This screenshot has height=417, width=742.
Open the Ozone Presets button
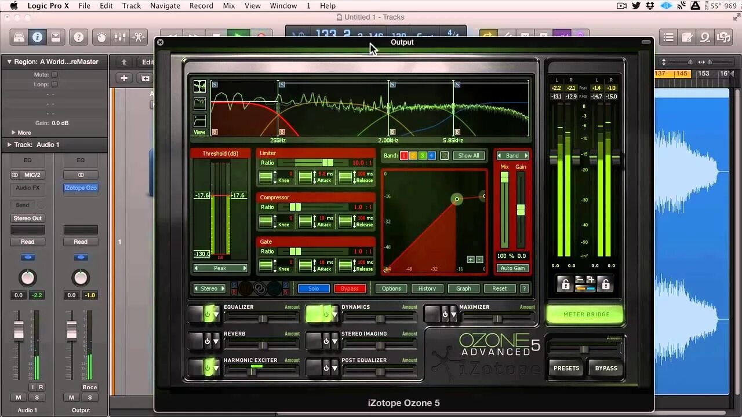click(566, 368)
